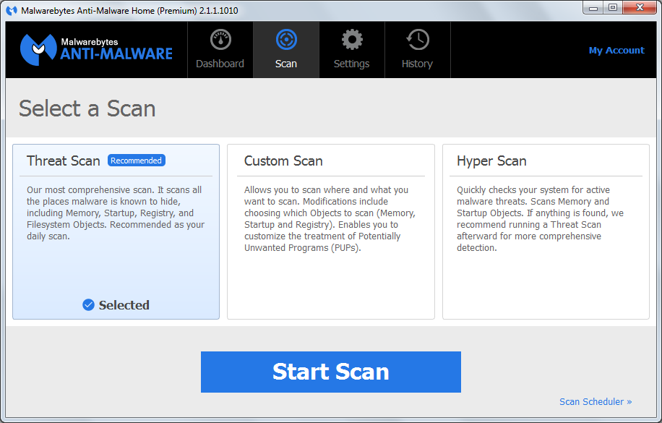The width and height of the screenshot is (662, 423).
Task: Minimize the Malwarebytes window
Action: [593, 8]
